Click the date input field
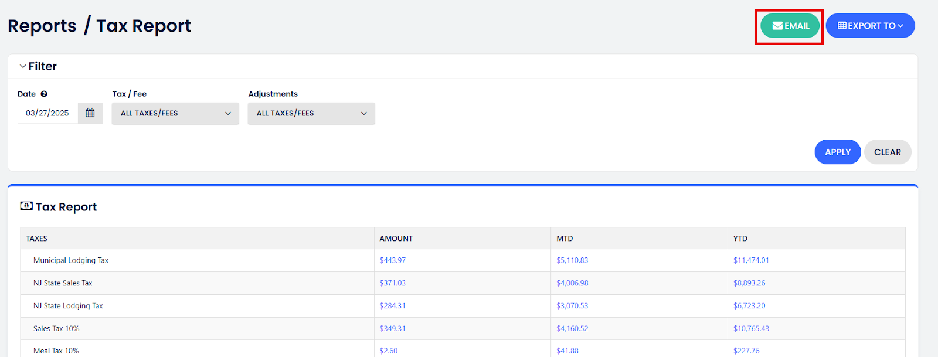Image resolution: width=938 pixels, height=357 pixels. click(x=48, y=113)
